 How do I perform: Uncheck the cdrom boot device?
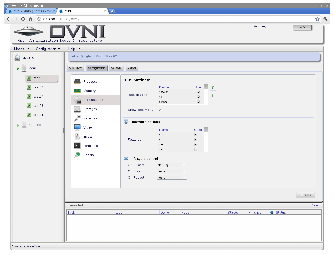(x=198, y=102)
